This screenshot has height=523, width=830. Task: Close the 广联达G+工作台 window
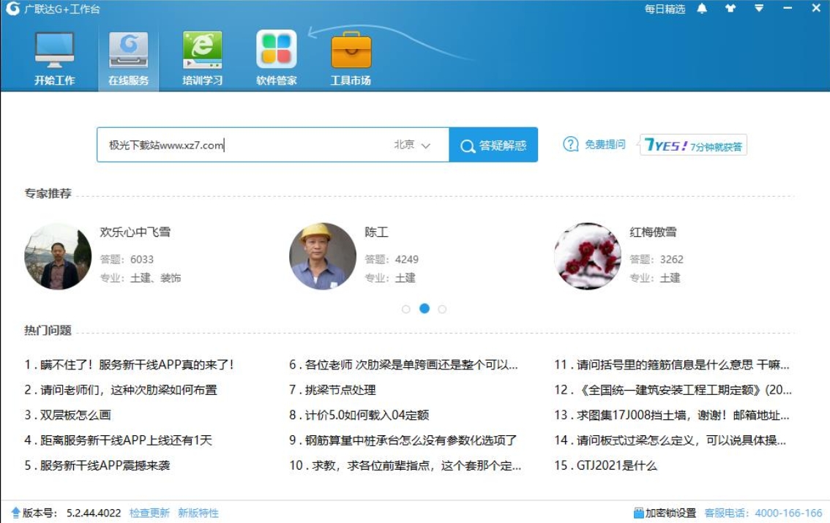(x=816, y=9)
